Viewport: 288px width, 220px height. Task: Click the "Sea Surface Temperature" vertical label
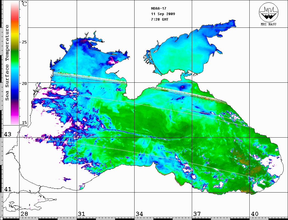[x=7, y=63]
